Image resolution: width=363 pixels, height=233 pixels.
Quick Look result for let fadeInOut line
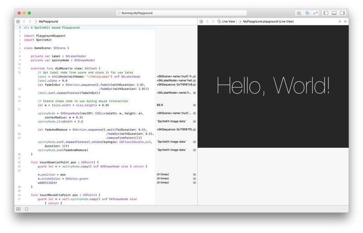(x=195, y=85)
